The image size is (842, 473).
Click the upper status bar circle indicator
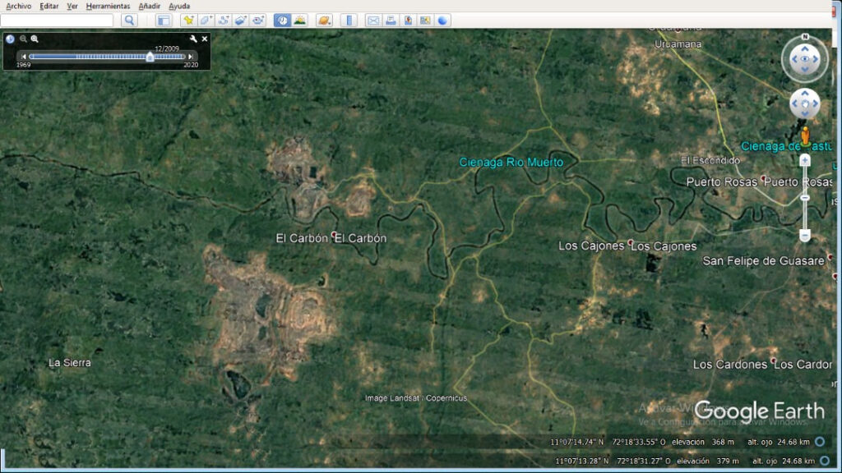(x=820, y=442)
